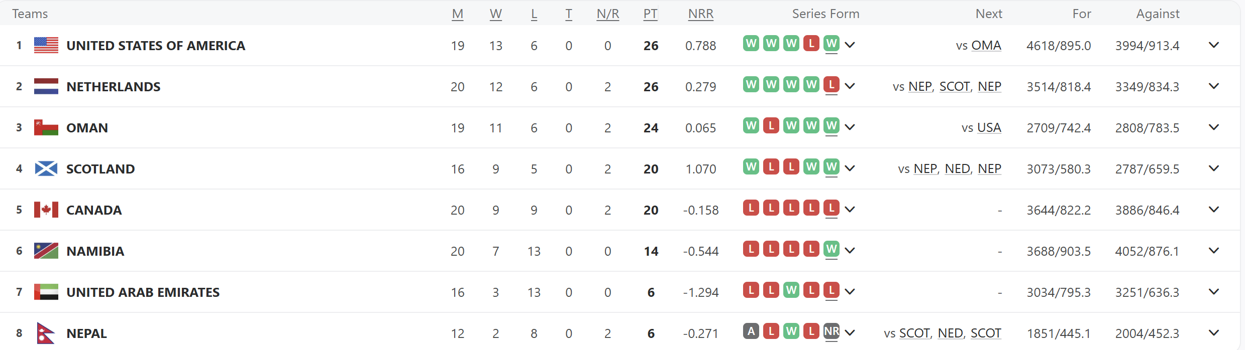Click the Netherlands flag icon
This screenshot has height=350, width=1245.
click(x=46, y=86)
